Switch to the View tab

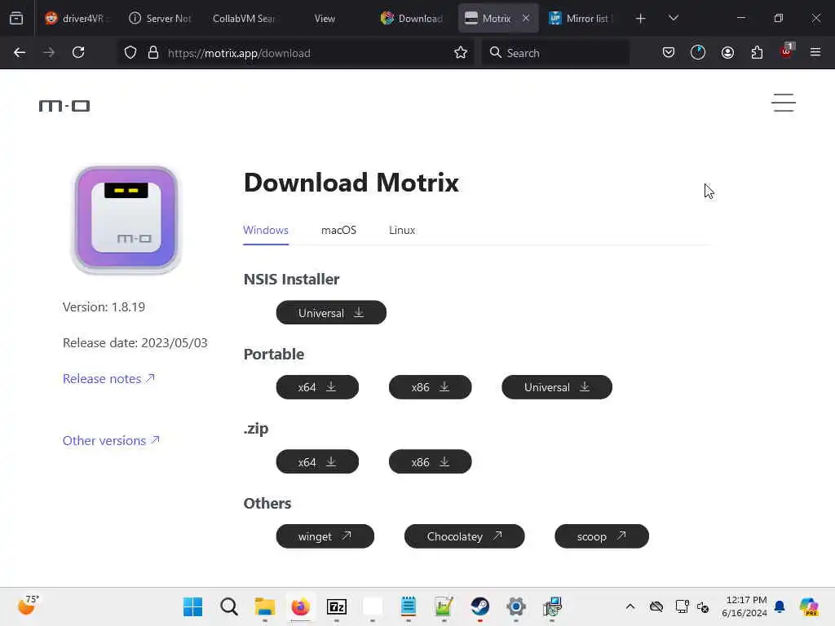(325, 18)
